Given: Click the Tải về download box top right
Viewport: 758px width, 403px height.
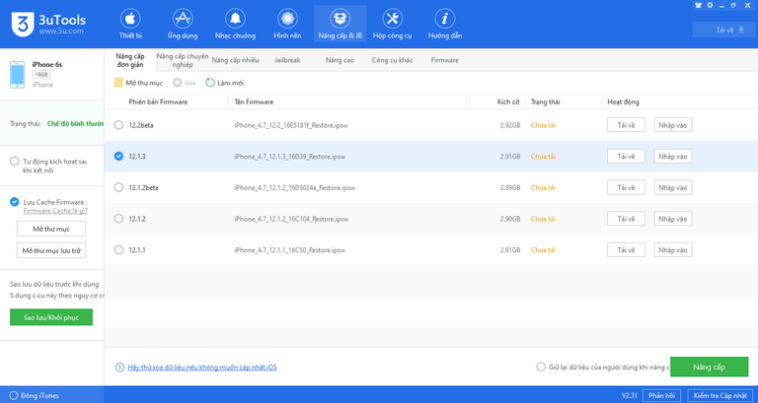Looking at the screenshot, I should pos(729,30).
